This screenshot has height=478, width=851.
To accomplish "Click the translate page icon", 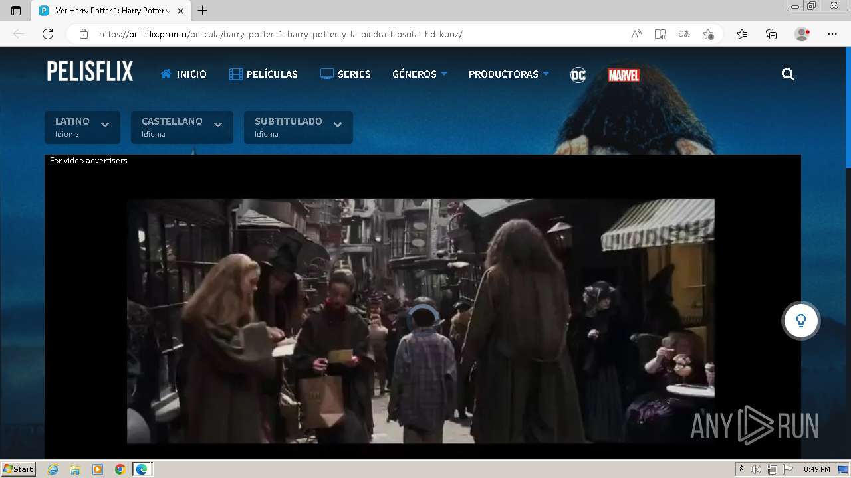I will (x=683, y=34).
